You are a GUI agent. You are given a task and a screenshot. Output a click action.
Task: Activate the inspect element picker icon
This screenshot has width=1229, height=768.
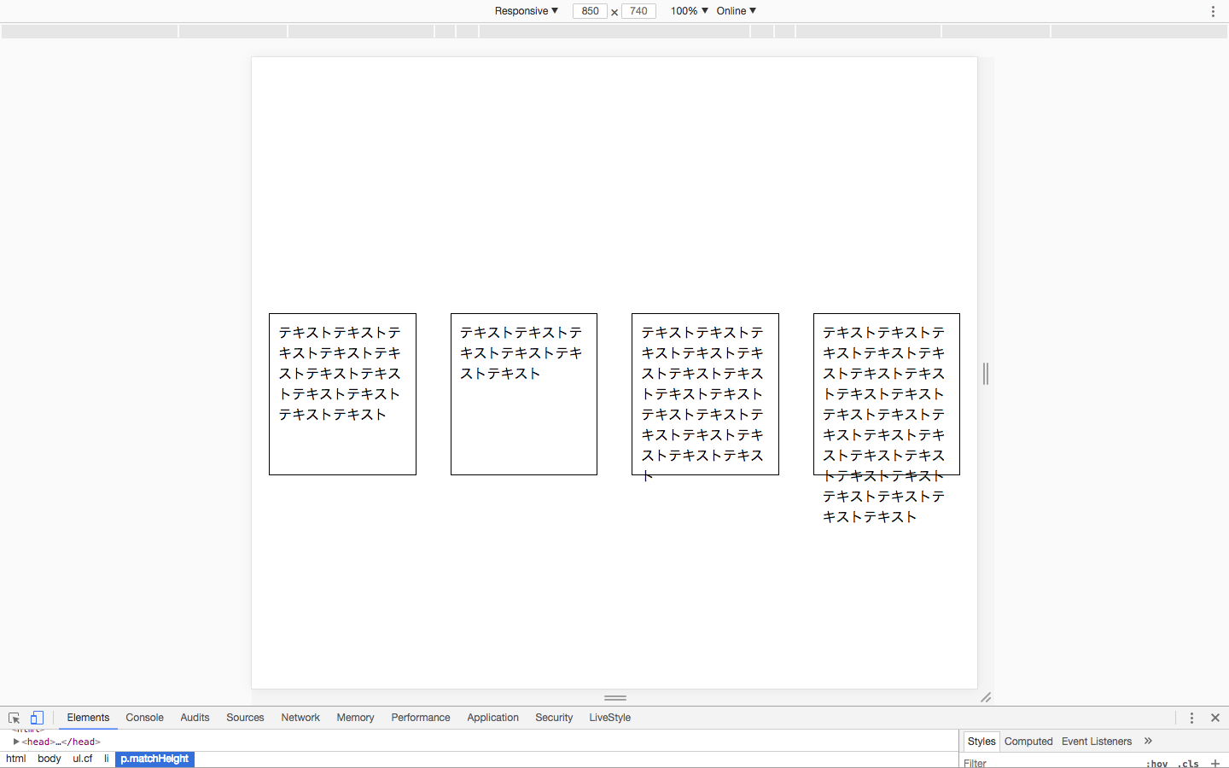(x=14, y=719)
